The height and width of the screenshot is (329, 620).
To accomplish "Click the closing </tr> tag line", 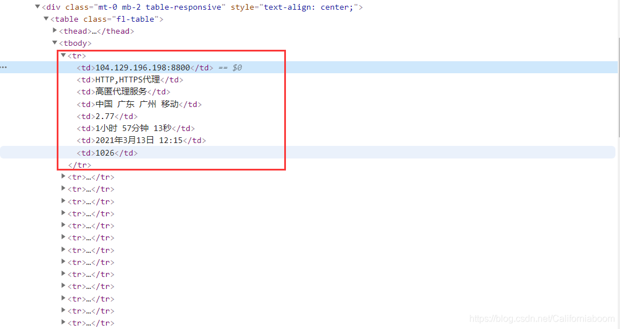I will [x=80, y=165].
